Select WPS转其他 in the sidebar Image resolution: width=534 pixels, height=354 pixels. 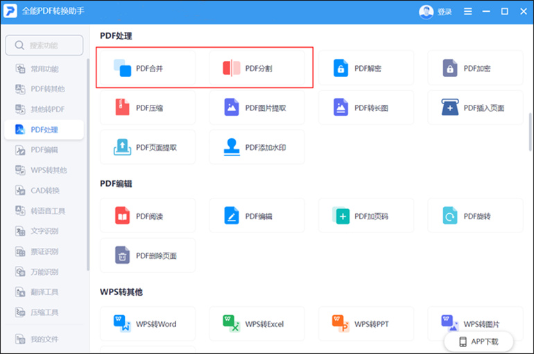coord(44,170)
